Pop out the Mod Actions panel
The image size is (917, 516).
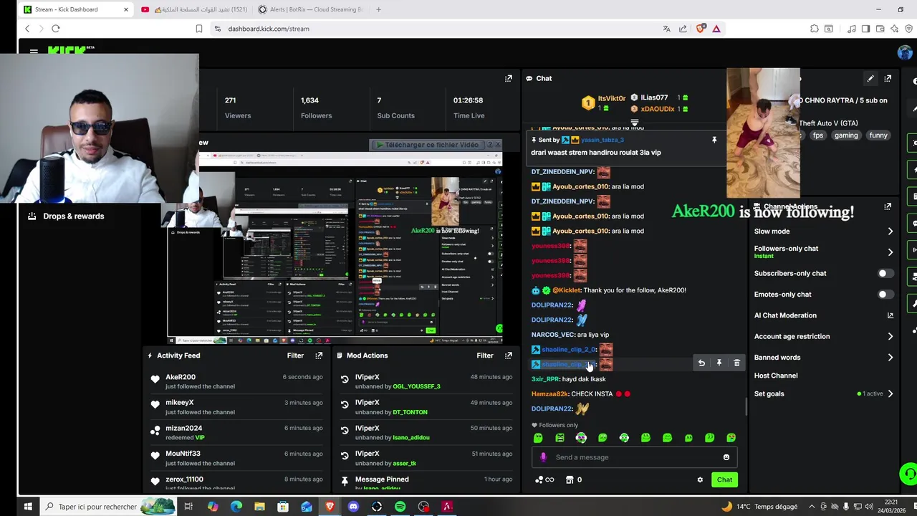509,355
